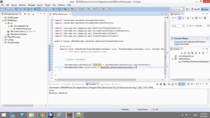Open the Outline view menu dropdown
Viewport: 210px width, 118px height.
tap(207, 53)
